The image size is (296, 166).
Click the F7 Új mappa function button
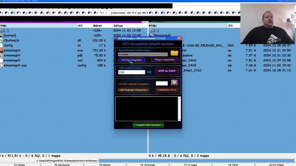coord(191,165)
